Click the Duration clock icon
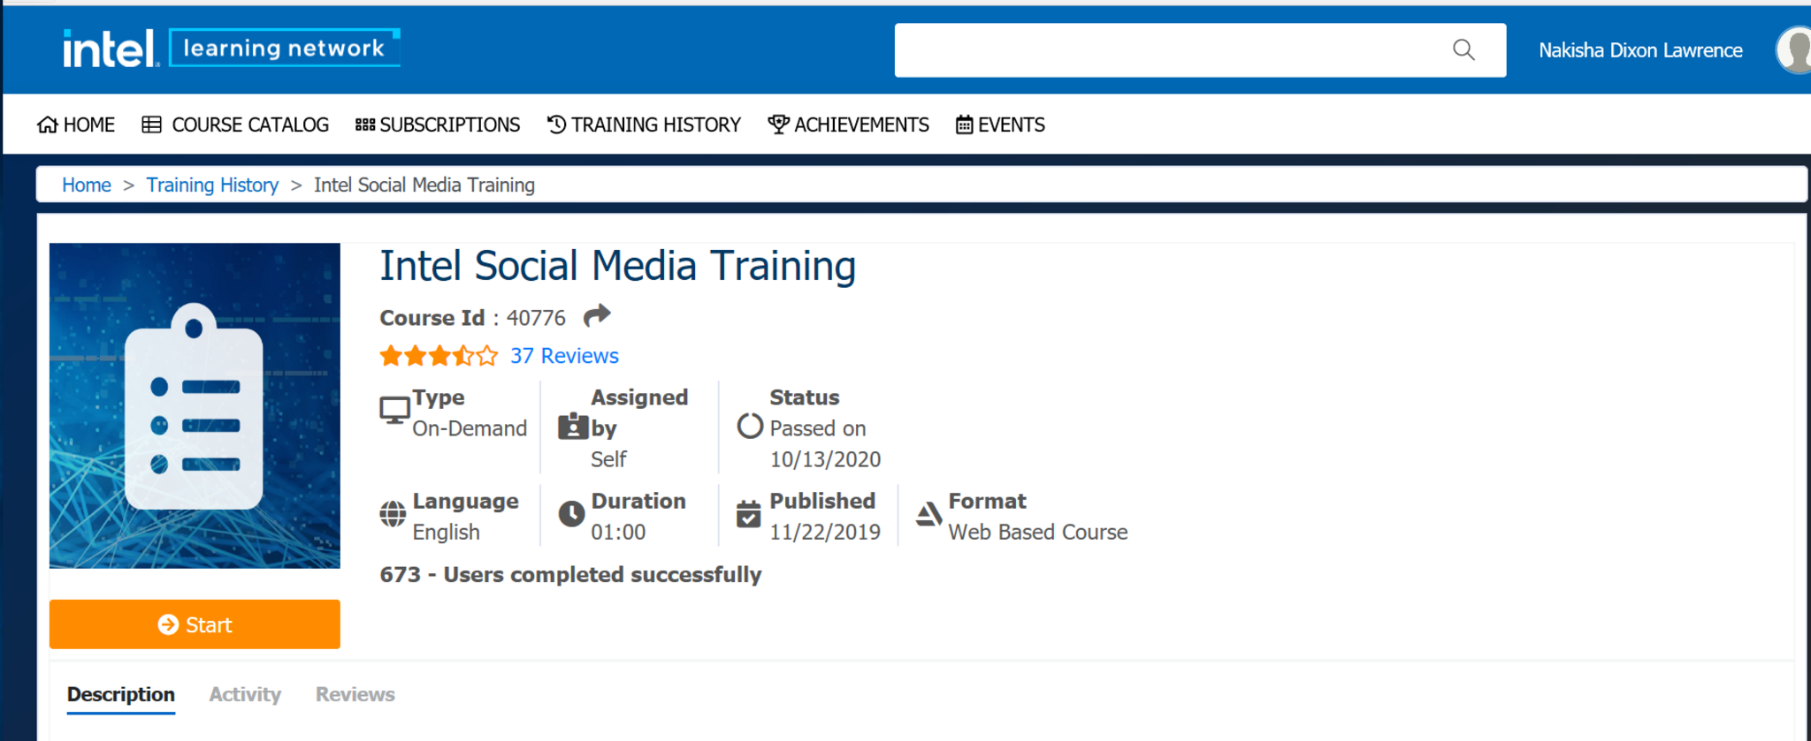Viewport: 1811px width, 741px height. (572, 514)
